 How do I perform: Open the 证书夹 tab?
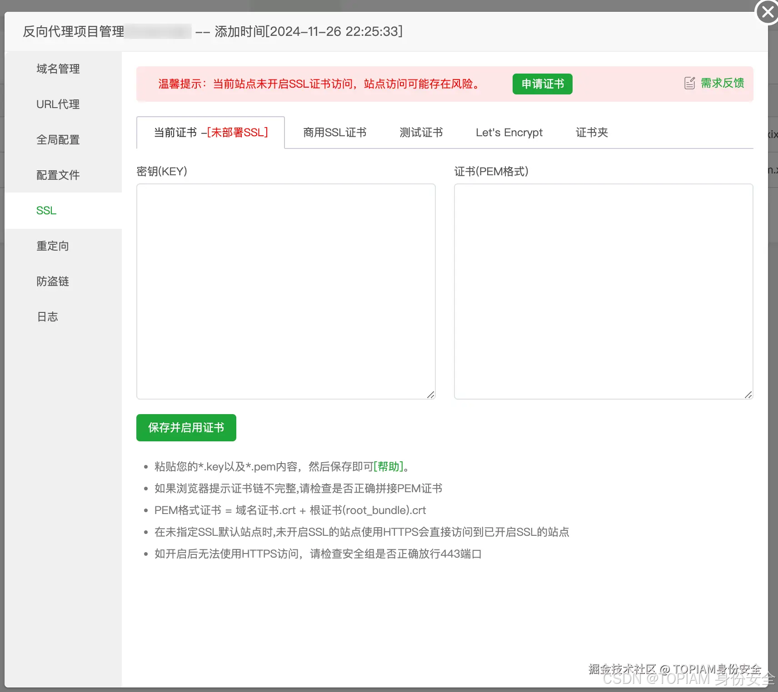tap(591, 132)
